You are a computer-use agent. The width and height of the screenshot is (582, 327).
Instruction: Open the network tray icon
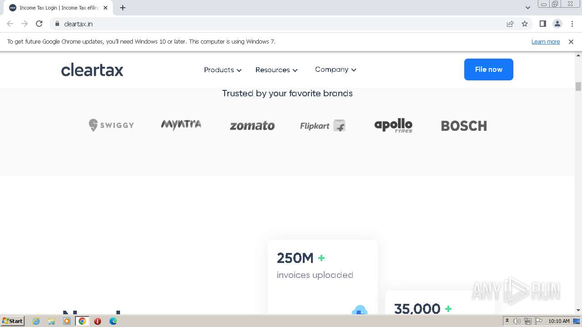(x=528, y=321)
